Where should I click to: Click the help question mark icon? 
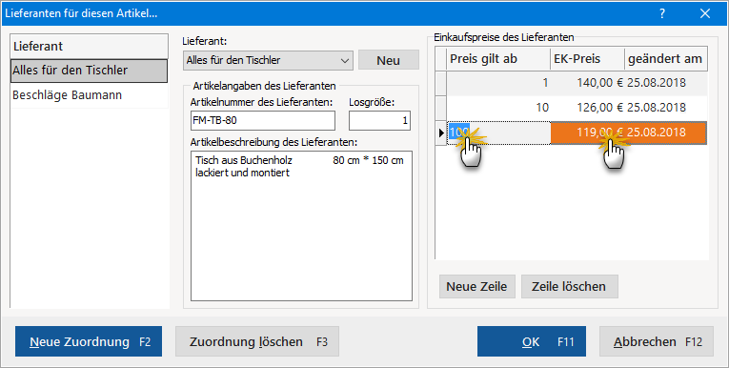[662, 13]
